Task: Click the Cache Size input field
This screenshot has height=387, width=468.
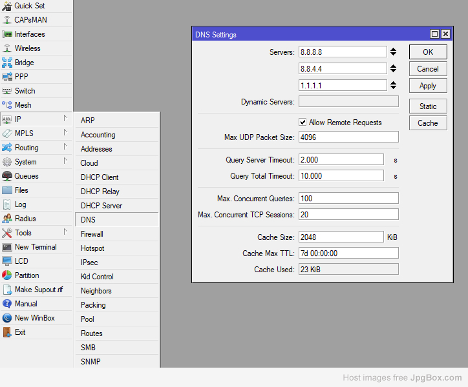Action: tap(341, 237)
